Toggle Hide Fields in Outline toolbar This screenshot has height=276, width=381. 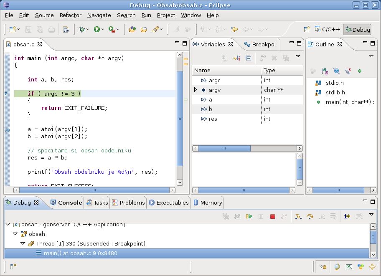pyautogui.click(x=336, y=71)
